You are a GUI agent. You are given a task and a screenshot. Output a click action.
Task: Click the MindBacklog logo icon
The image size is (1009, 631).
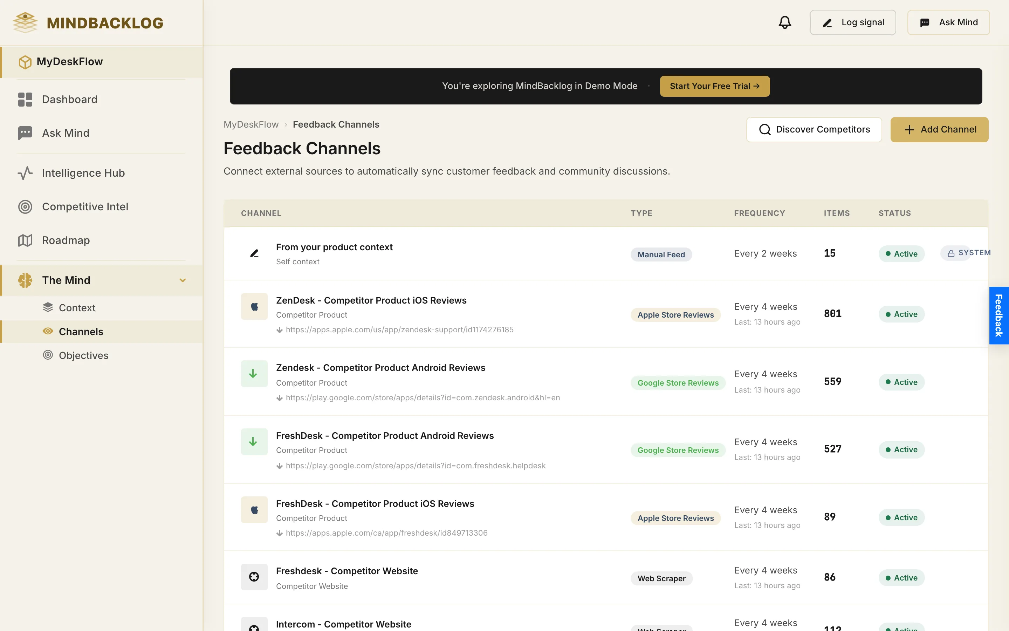tap(25, 22)
